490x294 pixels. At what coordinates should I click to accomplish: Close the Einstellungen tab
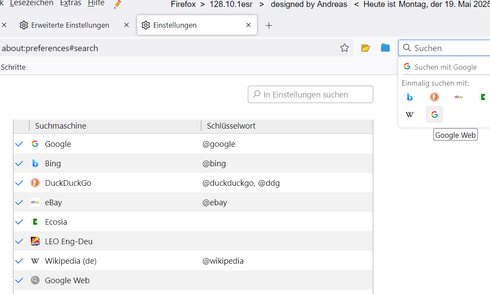tap(248, 25)
